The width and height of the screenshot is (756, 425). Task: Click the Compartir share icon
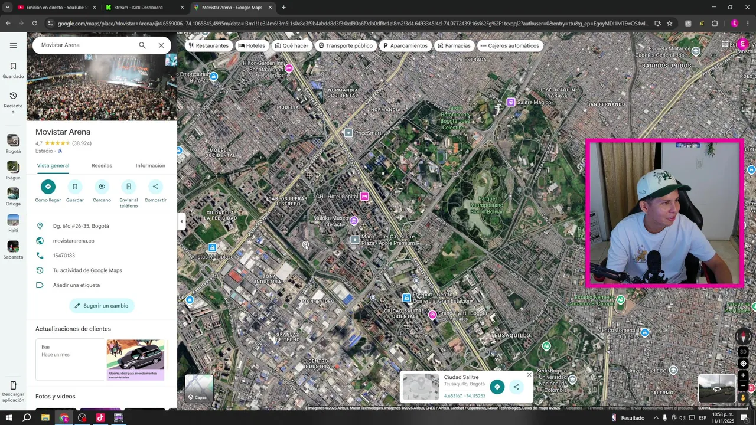155,187
